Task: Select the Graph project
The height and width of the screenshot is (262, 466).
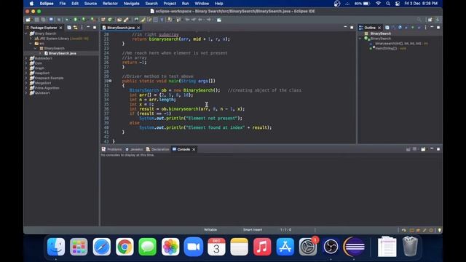Action: (39, 68)
